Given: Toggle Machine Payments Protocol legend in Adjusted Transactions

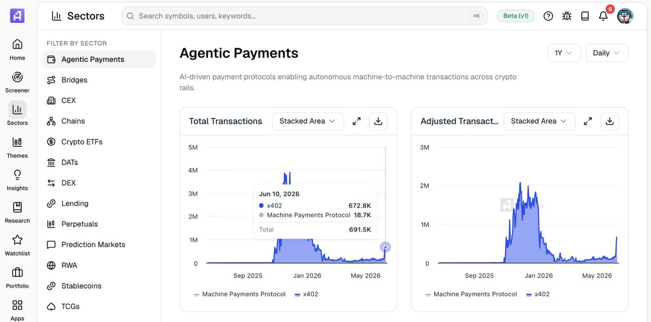Looking at the screenshot, I should pos(471,294).
